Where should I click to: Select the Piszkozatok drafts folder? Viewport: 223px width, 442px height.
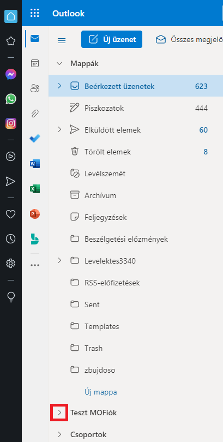[135, 108]
